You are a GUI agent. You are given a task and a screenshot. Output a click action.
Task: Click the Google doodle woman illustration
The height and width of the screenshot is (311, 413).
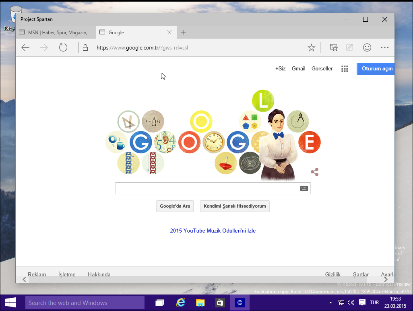pyautogui.click(x=278, y=145)
